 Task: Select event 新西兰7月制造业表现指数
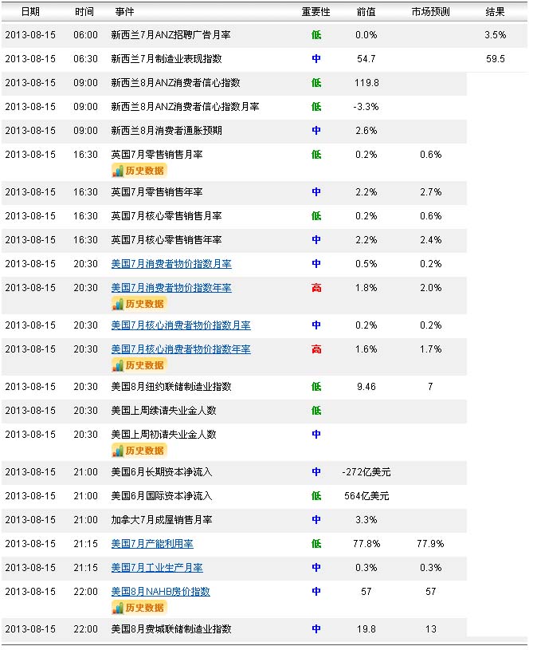pos(167,59)
